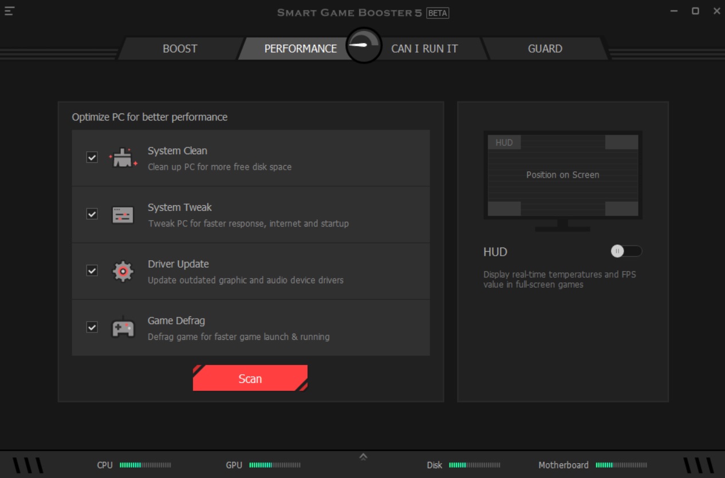Image resolution: width=725 pixels, height=478 pixels.
Task: Click the System Clean broom icon
Action: click(x=123, y=157)
